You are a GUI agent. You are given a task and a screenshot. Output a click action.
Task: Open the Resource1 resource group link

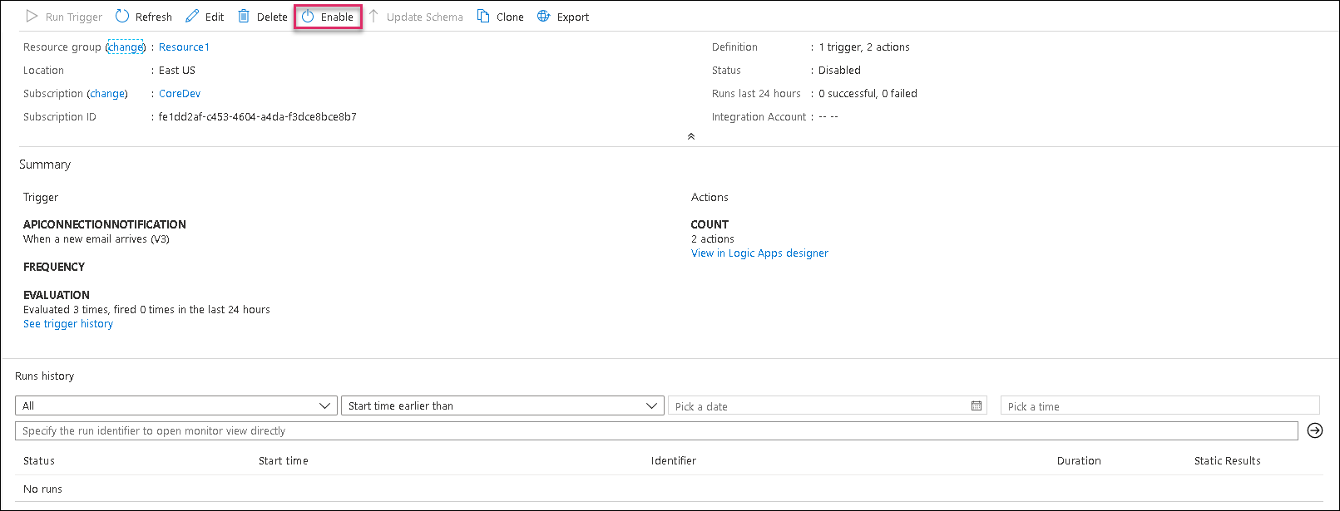184,47
